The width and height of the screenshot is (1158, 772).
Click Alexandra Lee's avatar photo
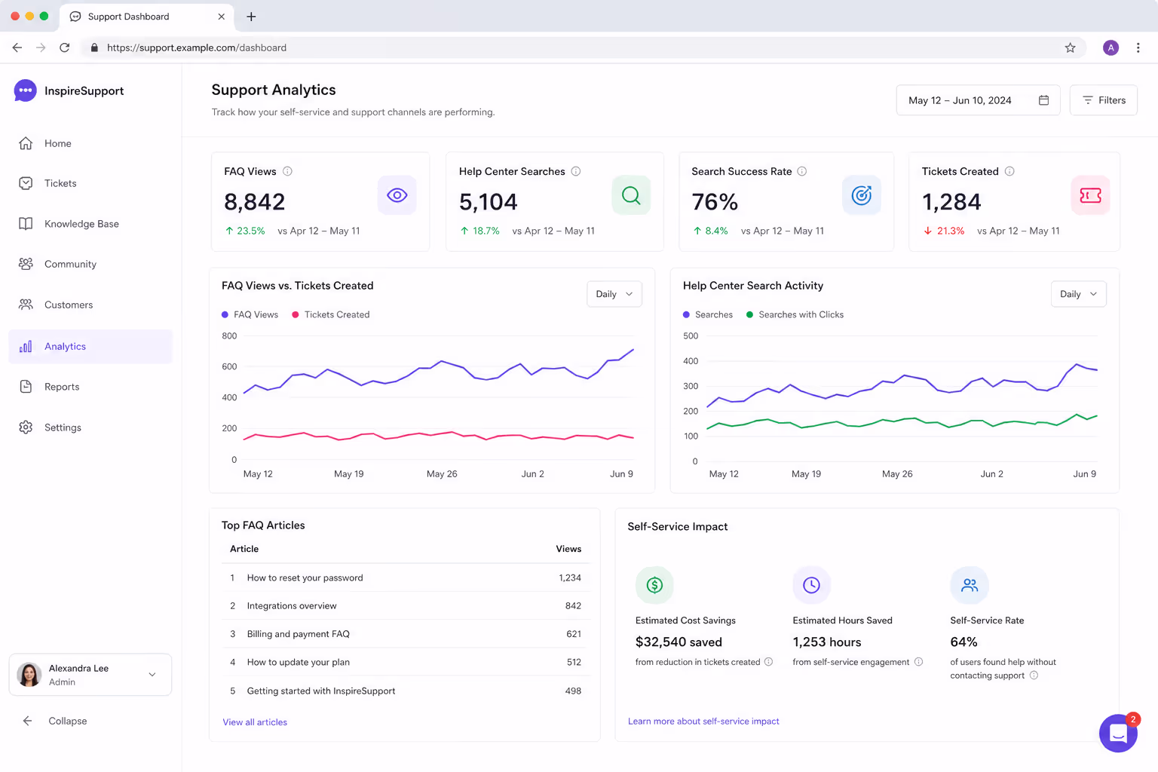29,675
